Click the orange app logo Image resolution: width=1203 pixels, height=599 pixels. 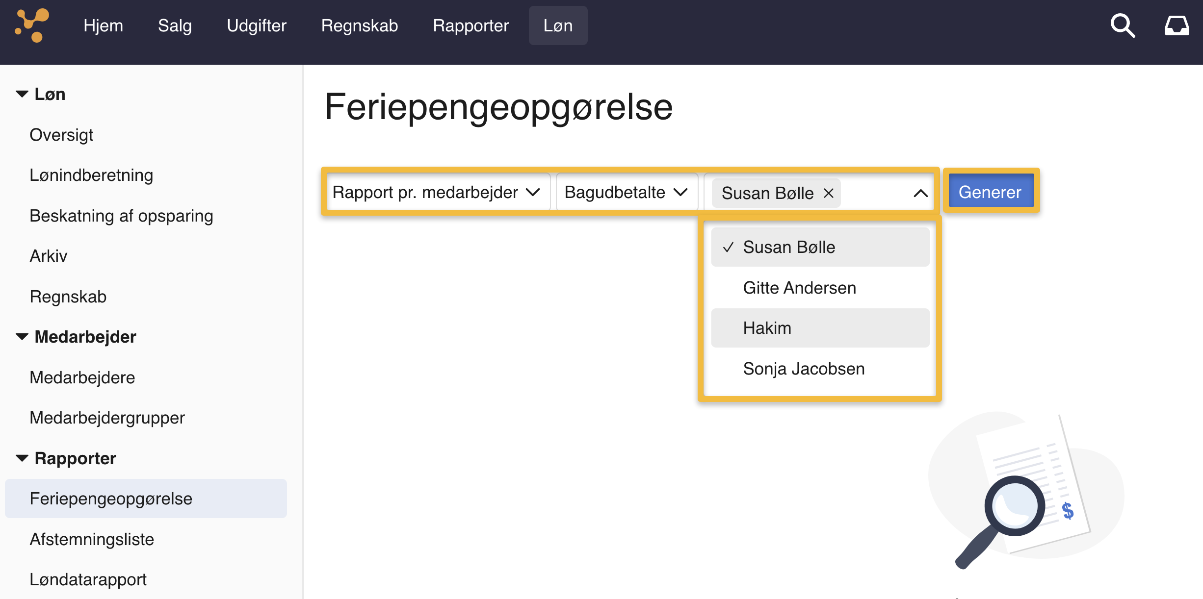[32, 25]
